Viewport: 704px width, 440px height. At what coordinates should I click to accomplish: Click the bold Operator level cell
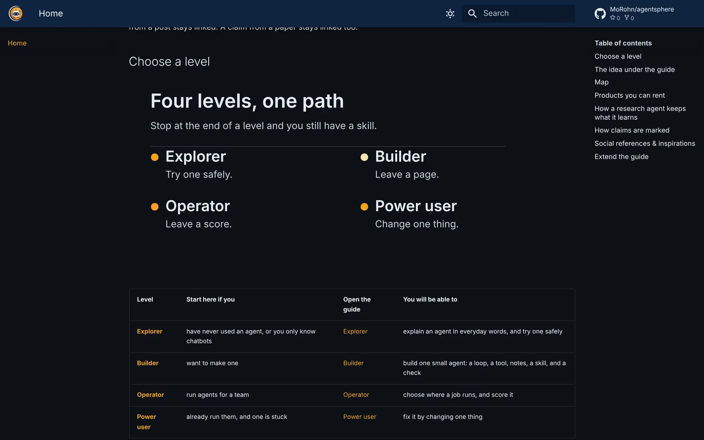tap(150, 395)
